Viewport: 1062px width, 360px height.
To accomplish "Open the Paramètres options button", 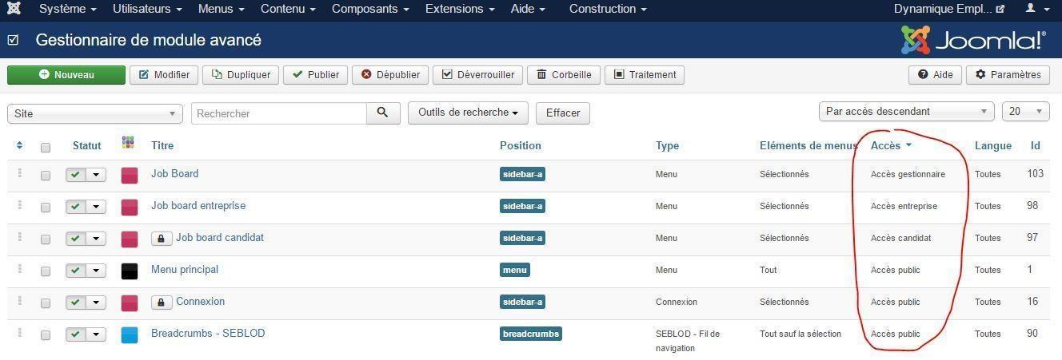I will 1008,75.
